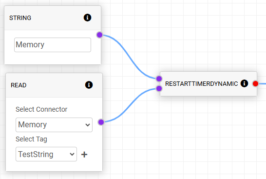This screenshot has width=266, height=179.
Task: Open the STRING node info icon
Action: tap(87, 18)
